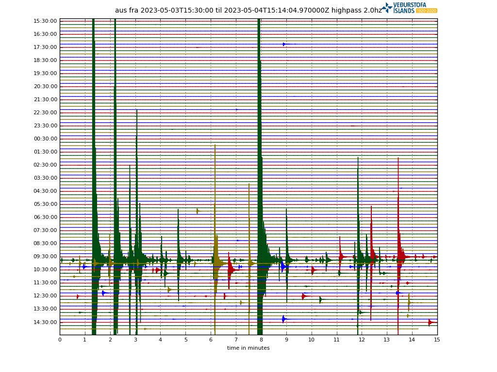Click the 15:30:00 time label

(x=45, y=21)
